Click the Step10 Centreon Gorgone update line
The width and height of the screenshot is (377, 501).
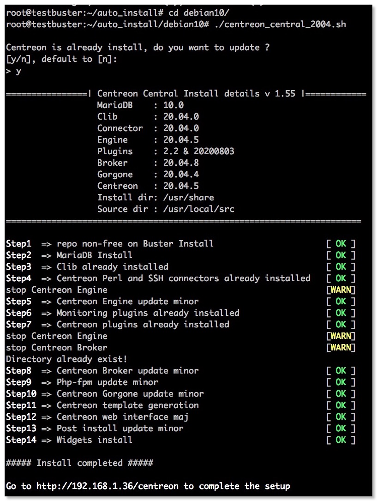pyautogui.click(x=105, y=394)
